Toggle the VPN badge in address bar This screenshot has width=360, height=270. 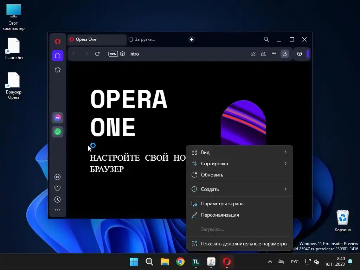[113, 54]
